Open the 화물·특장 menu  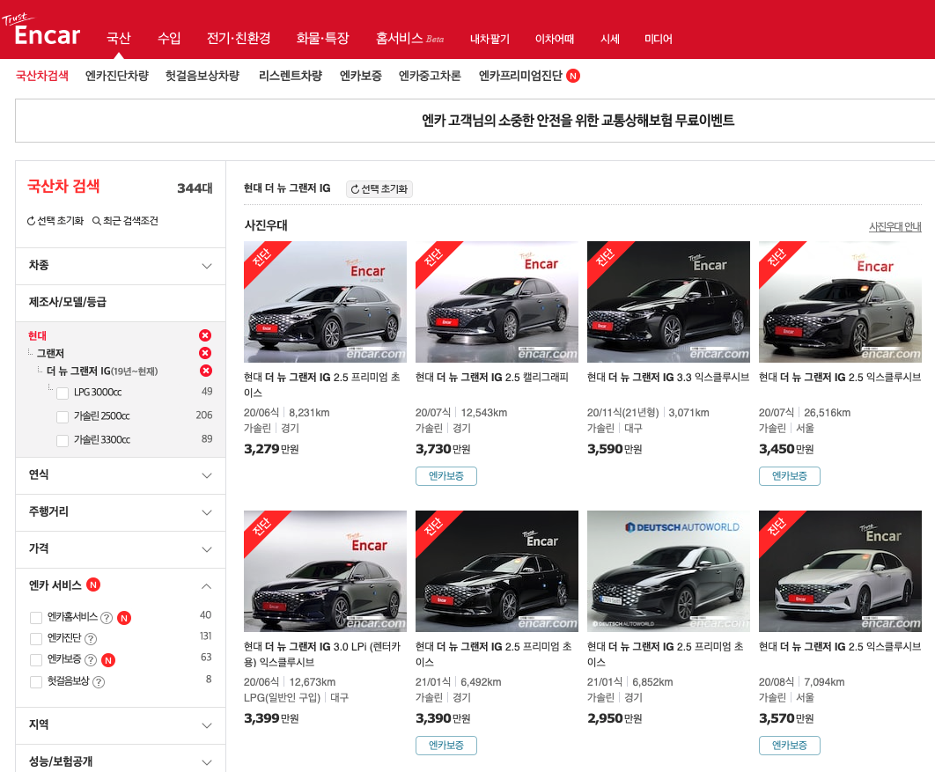322,38
